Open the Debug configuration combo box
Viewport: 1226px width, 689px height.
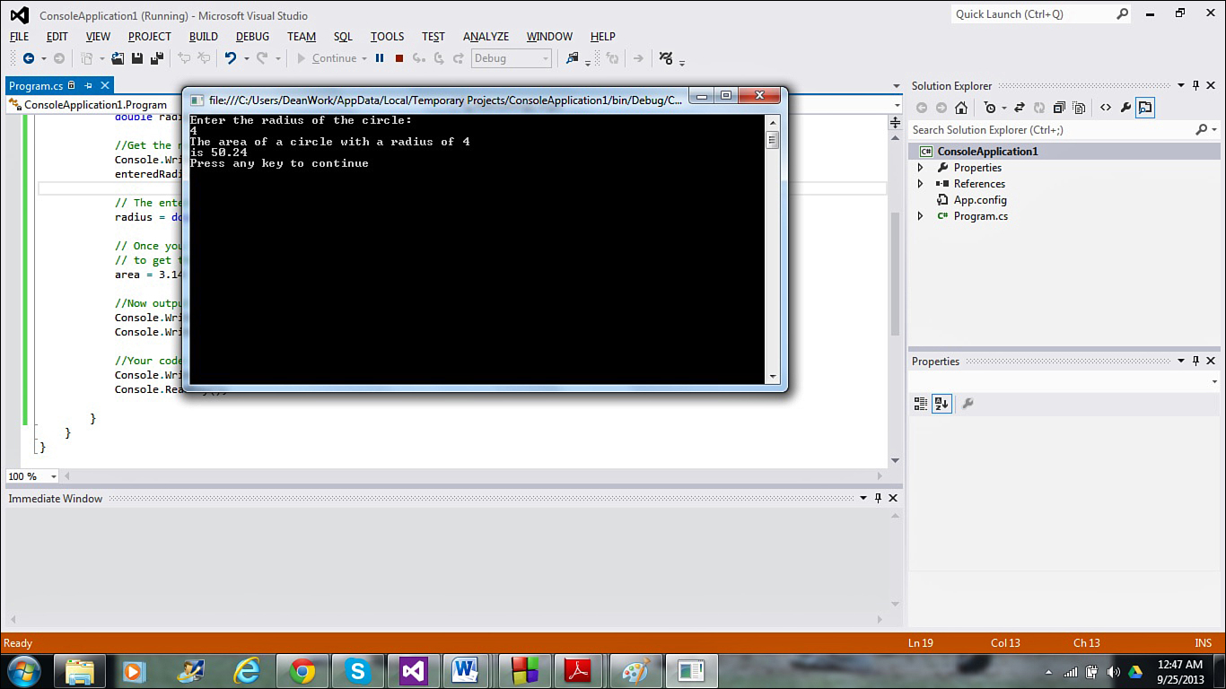coord(512,58)
